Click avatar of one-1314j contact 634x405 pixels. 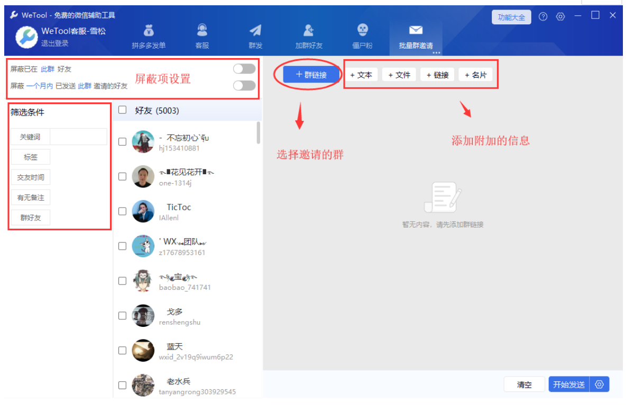tap(143, 176)
